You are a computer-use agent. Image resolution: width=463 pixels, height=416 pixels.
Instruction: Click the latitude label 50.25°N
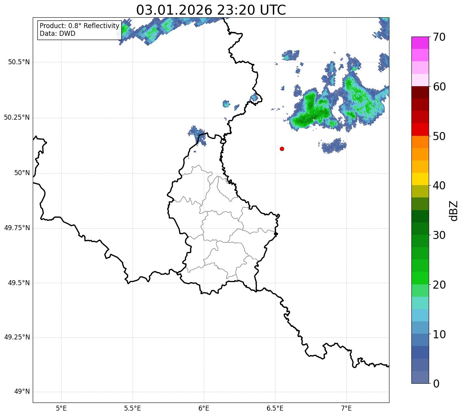click(x=17, y=117)
